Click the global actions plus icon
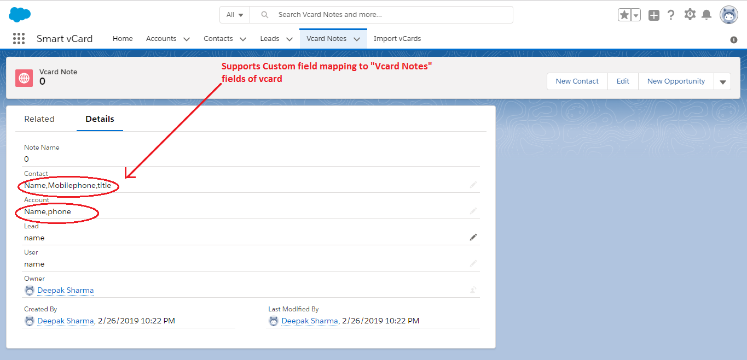This screenshot has width=747, height=360. (654, 15)
